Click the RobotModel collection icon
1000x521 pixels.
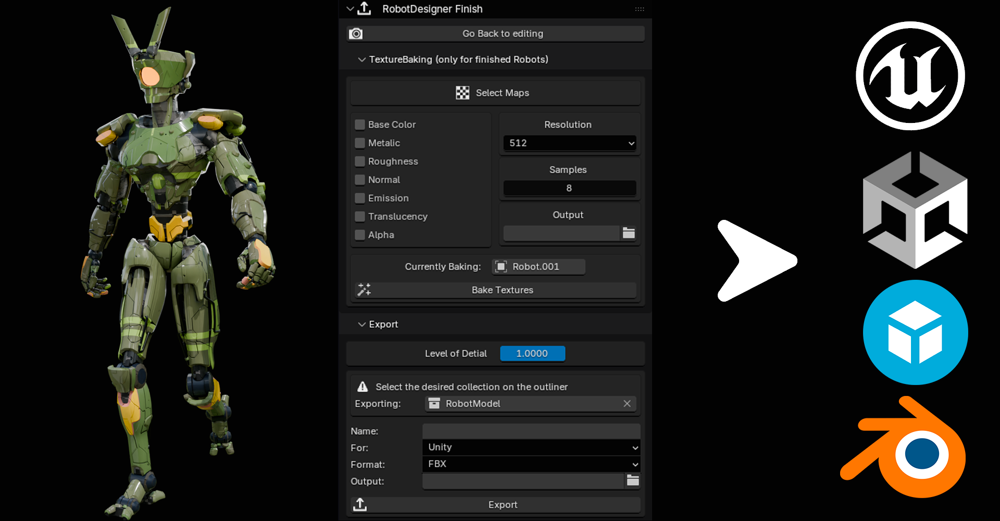tap(434, 404)
